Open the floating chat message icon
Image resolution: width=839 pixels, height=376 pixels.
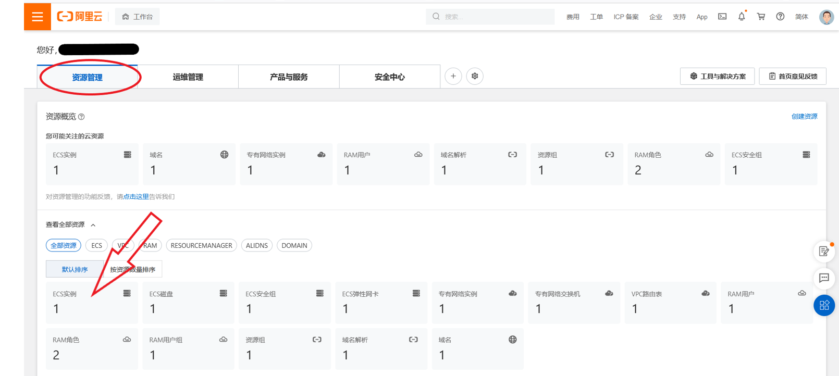(x=824, y=278)
